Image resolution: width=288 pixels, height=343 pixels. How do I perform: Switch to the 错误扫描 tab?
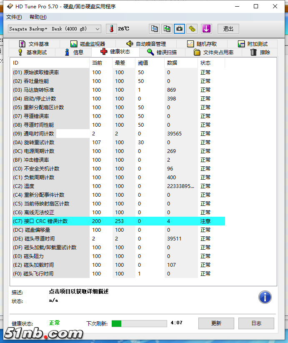(162, 52)
